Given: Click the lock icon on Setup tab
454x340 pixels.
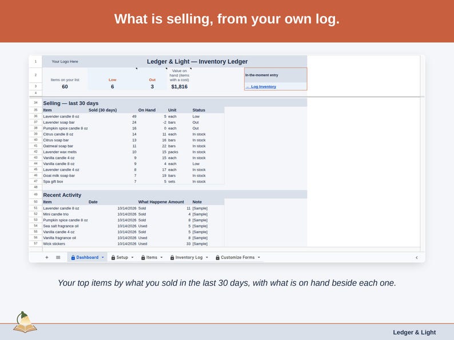Looking at the screenshot, I should (113, 257).
